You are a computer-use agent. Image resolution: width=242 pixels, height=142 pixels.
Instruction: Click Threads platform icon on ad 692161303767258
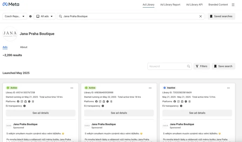point(33,101)
